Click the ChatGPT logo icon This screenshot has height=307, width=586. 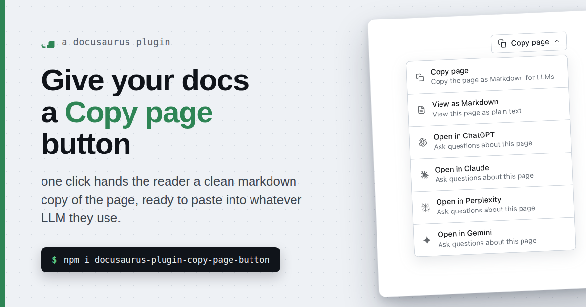click(x=423, y=142)
